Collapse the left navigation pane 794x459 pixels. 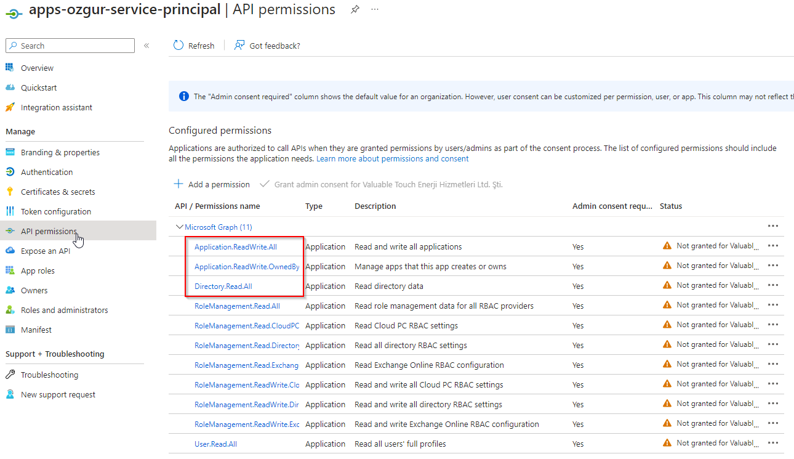pos(145,45)
